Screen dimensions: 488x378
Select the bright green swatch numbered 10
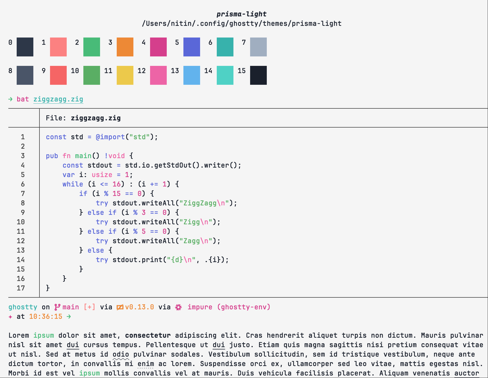[92, 75]
